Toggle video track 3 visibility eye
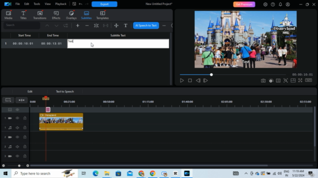The image size is (318, 178). [x=17, y=156]
